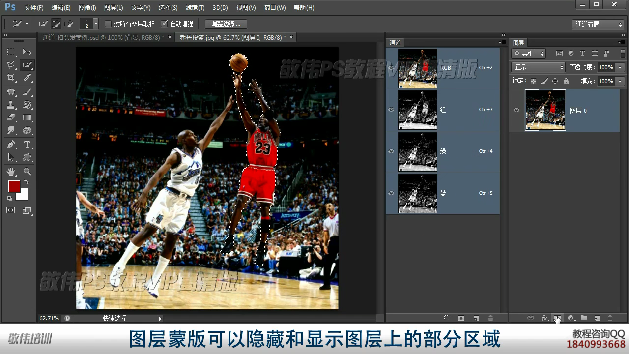629x354 pixels.
Task: Hide the 红 channel visibility eye
Action: point(391,110)
